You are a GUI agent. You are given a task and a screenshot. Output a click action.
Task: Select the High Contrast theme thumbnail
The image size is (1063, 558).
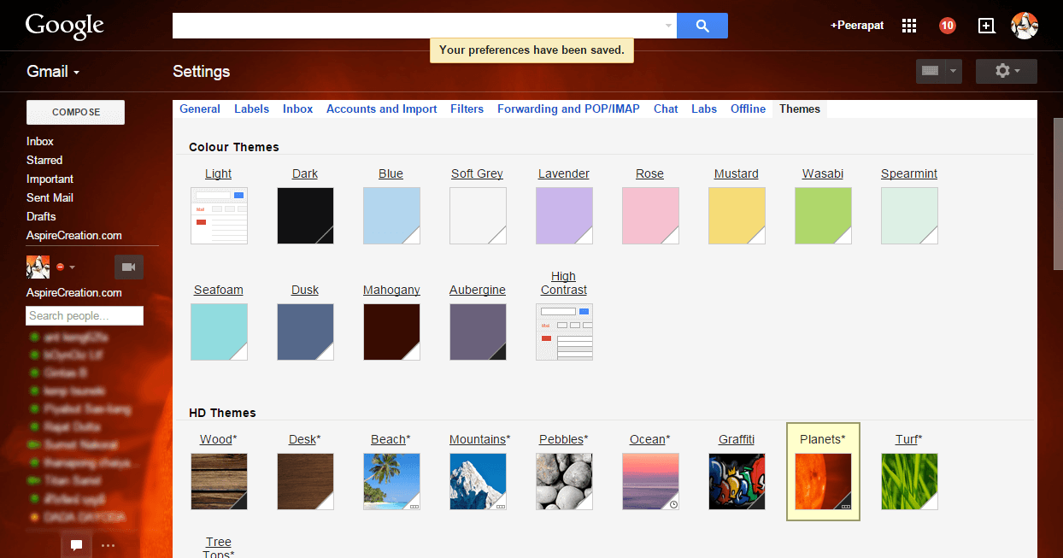click(564, 332)
